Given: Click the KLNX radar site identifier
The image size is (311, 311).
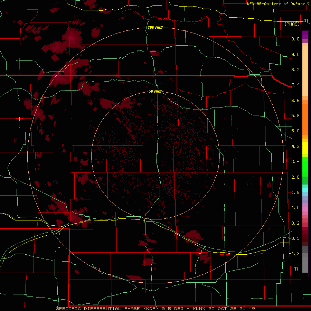Looking at the screenshot, I should click(x=199, y=309).
